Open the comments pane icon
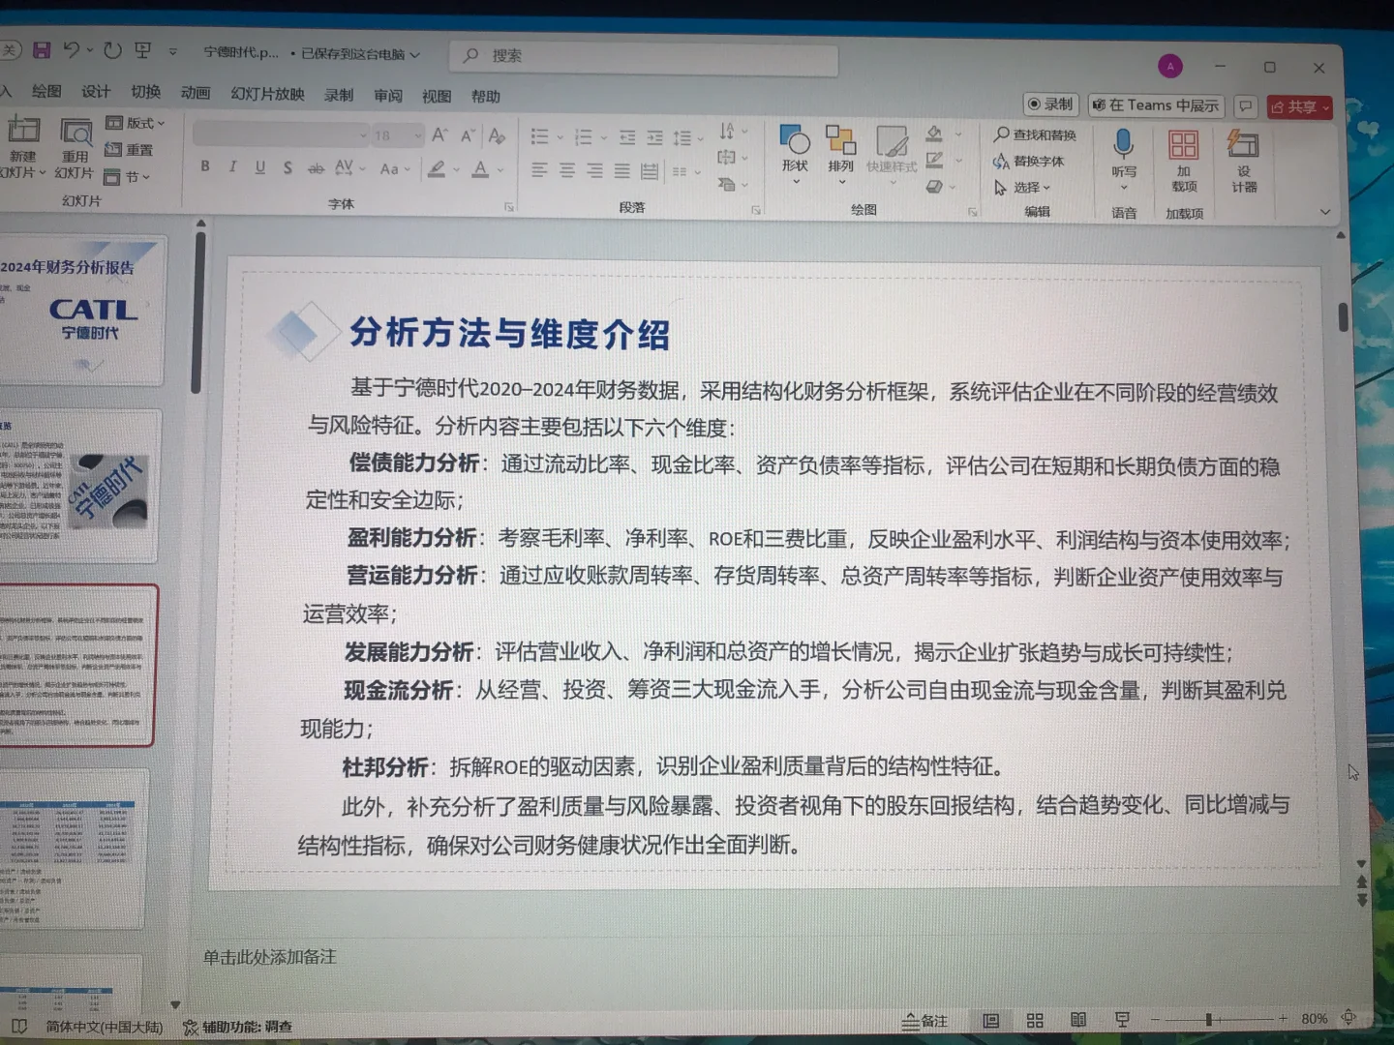Screen dimensions: 1394x1045 tap(1246, 105)
